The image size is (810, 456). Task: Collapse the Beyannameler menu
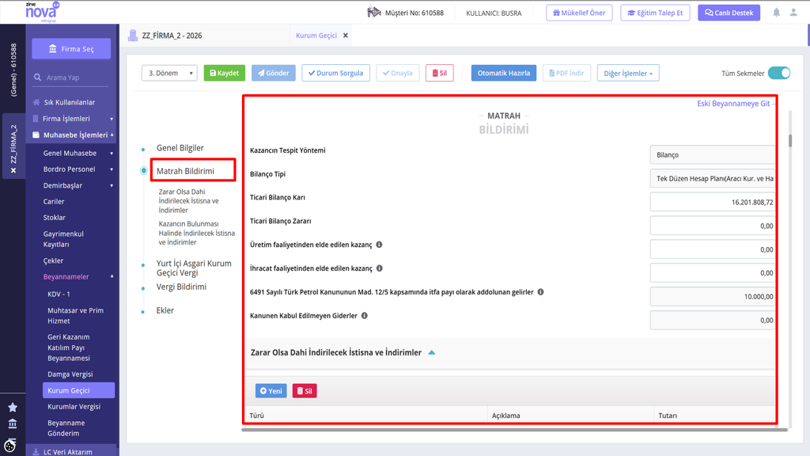(112, 276)
